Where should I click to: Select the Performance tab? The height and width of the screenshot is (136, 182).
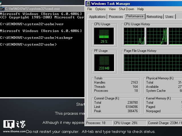point(135,16)
